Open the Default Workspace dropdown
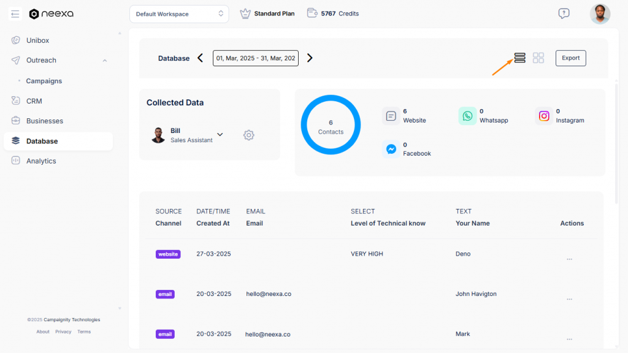The width and height of the screenshot is (628, 353). click(179, 13)
